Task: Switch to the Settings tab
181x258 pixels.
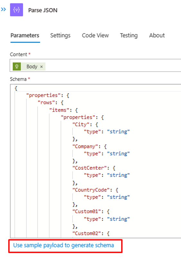Action: pyautogui.click(x=60, y=35)
